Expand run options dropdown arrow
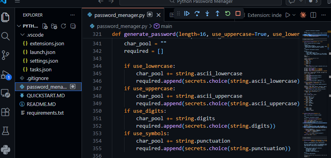 tap(294, 15)
